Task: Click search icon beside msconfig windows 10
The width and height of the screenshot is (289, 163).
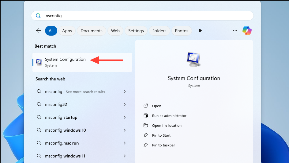Action: coord(39,130)
